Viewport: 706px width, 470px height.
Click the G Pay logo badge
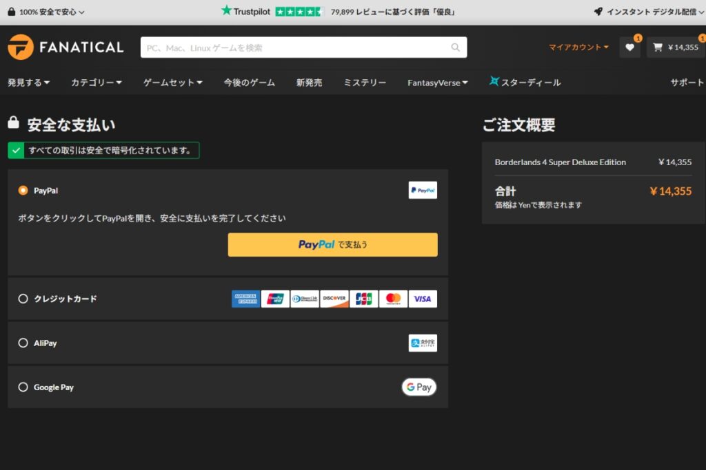[418, 387]
